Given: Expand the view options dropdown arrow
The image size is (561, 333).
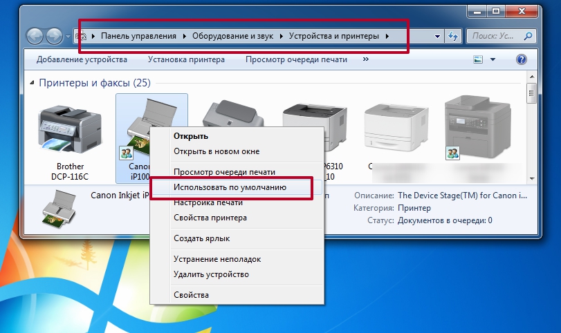Looking at the screenshot, I should (493, 59).
